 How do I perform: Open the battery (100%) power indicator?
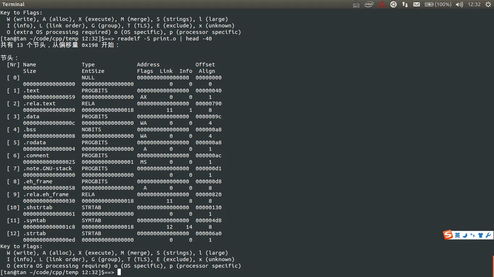[x=438, y=4]
